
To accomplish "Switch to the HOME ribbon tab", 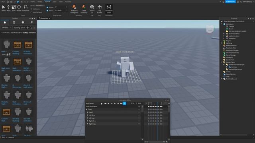I will click(x=33, y=2).
